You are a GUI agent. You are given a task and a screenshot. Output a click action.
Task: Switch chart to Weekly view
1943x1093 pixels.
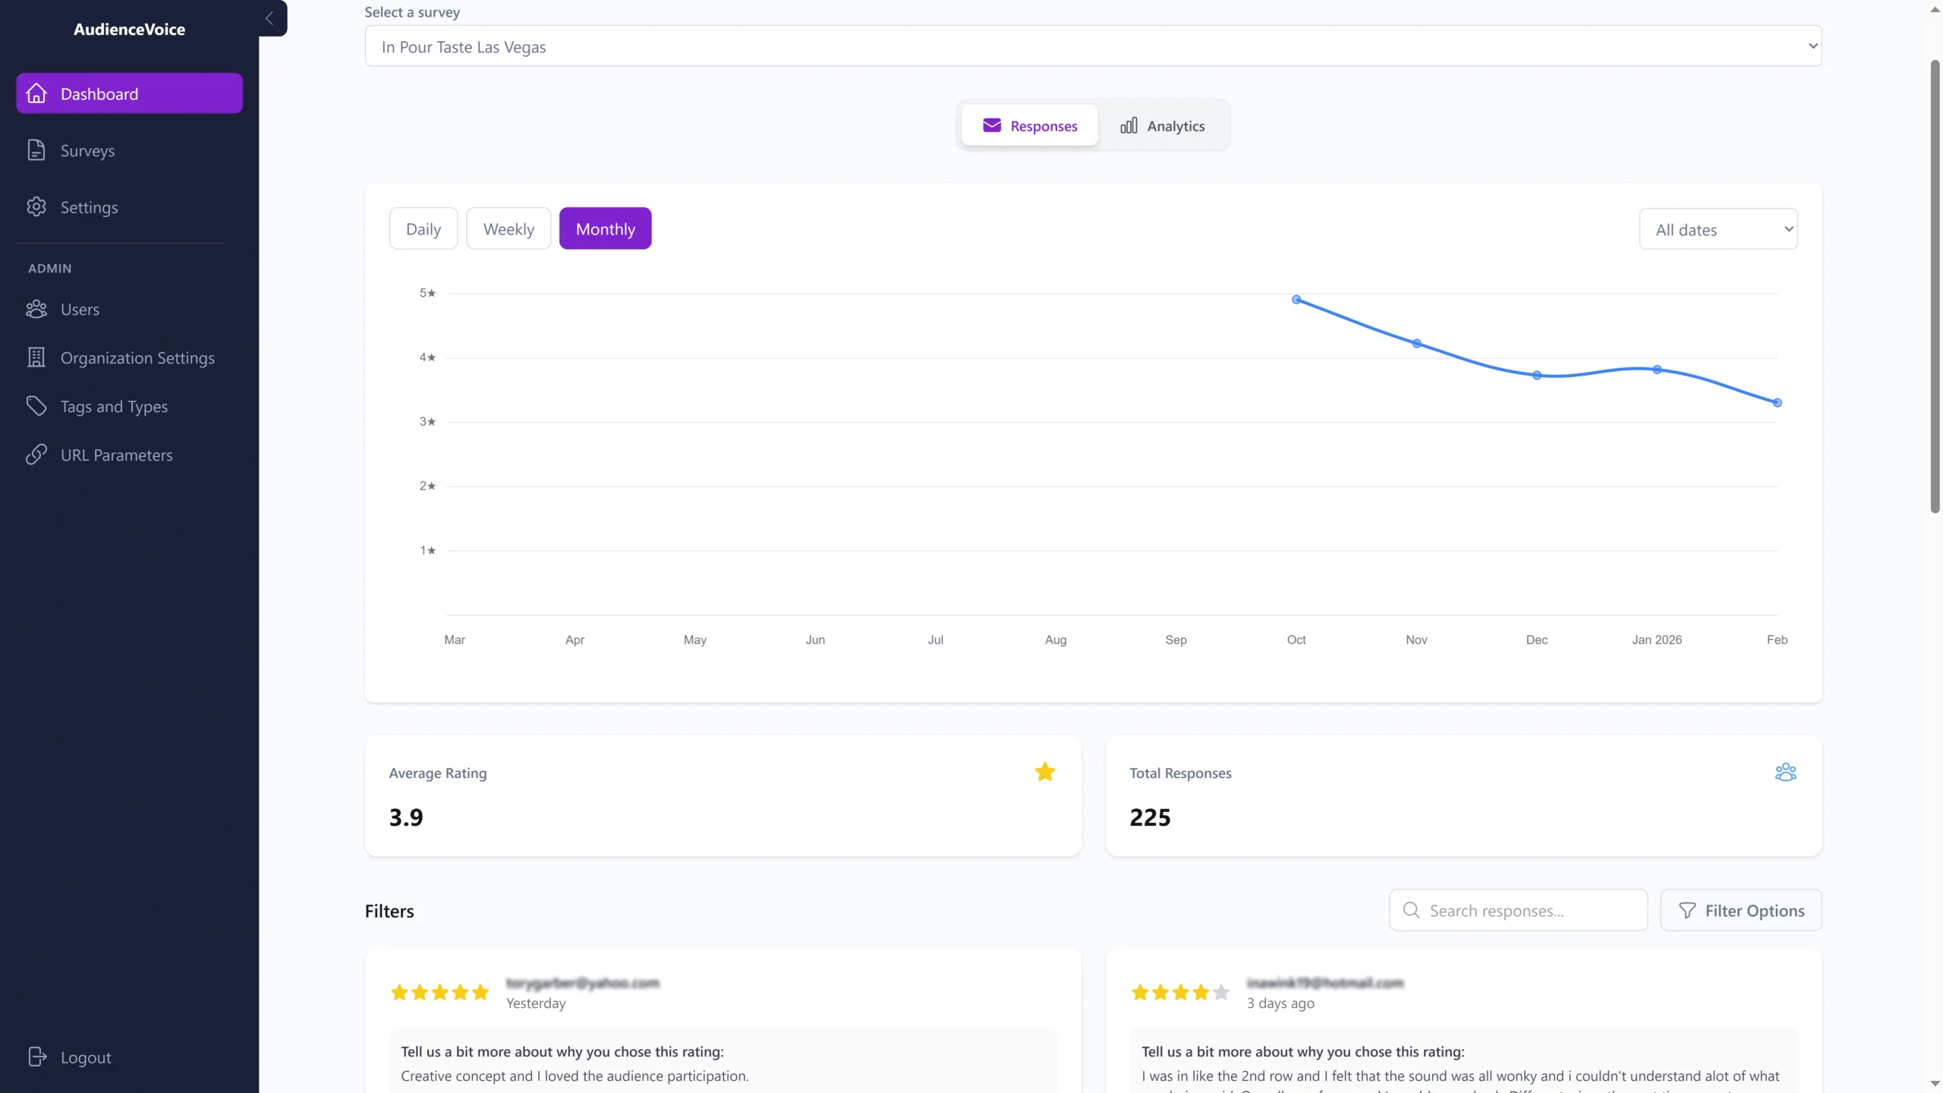click(509, 228)
